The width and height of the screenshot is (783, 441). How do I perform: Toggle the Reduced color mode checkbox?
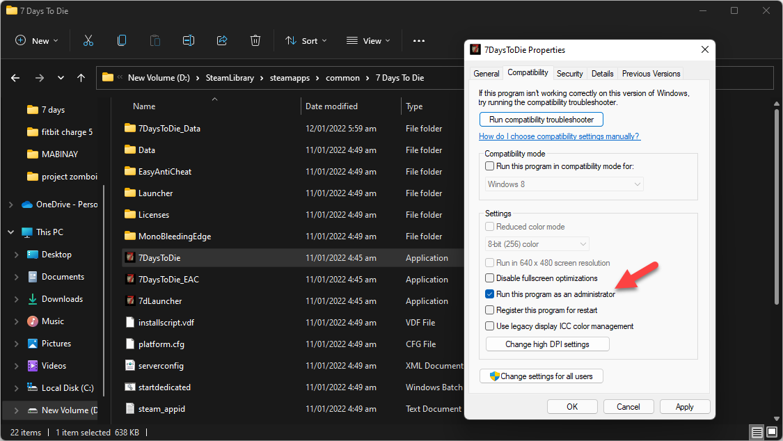[x=489, y=227]
